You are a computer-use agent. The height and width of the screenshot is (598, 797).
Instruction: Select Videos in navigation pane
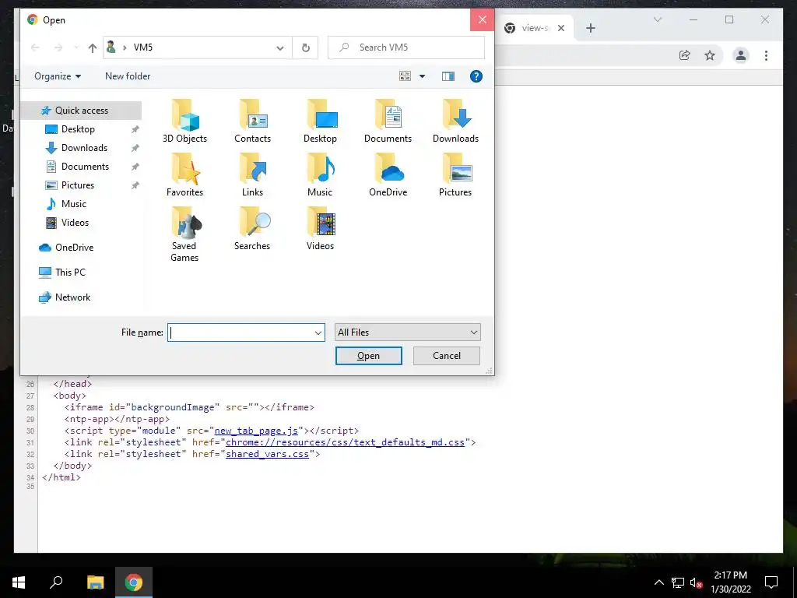point(75,223)
